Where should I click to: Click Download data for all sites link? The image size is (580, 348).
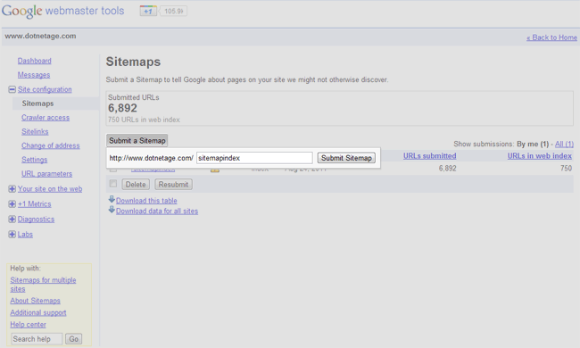point(157,211)
